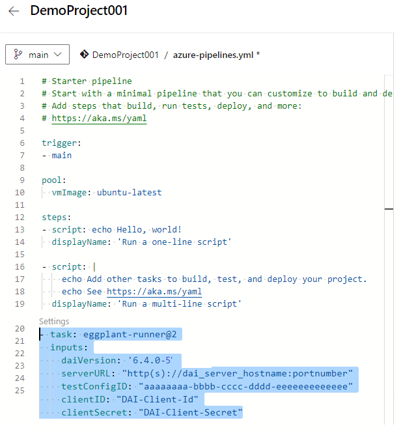
Task: Place cursor on 'trigger:' line
Action: pos(61,143)
